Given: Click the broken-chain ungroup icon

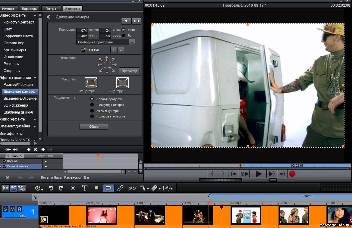Looking at the screenshot, I should pyautogui.click(x=132, y=188).
